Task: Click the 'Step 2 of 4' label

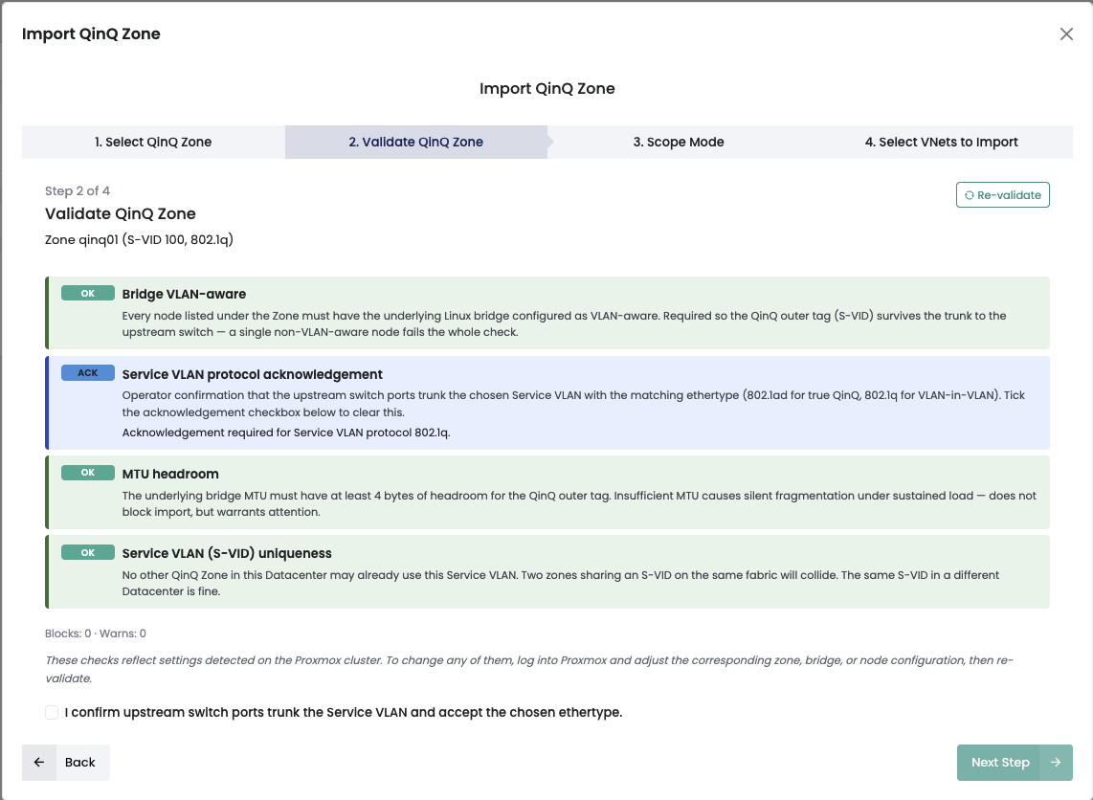Action: coord(78,191)
